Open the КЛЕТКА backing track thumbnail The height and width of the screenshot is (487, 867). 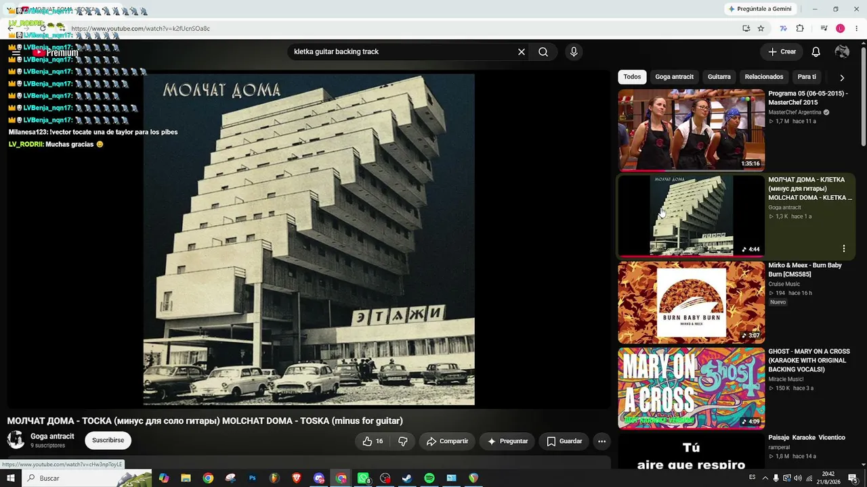[691, 216]
